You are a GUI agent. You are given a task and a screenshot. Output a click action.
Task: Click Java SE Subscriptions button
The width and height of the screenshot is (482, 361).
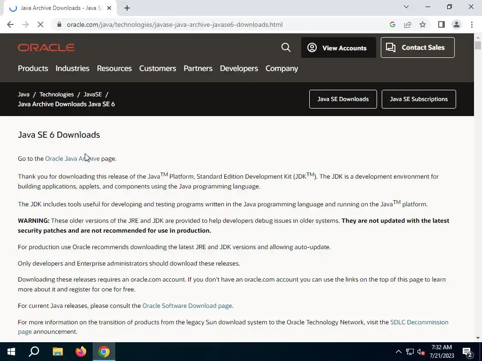pyautogui.click(x=418, y=99)
